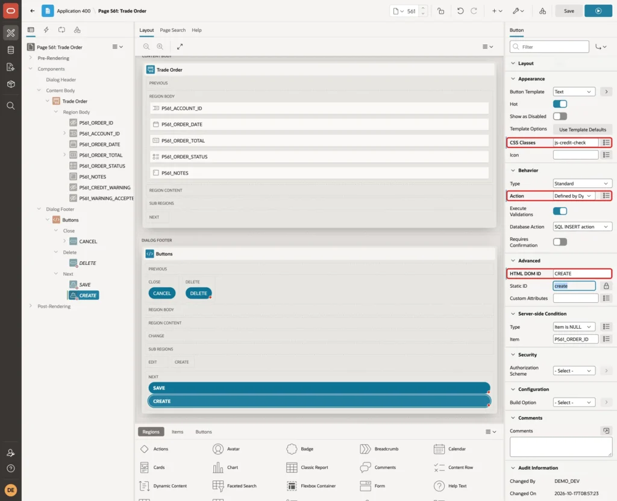The height and width of the screenshot is (501, 617).
Task: Open App Builder from the left sidebar
Action: (11, 33)
